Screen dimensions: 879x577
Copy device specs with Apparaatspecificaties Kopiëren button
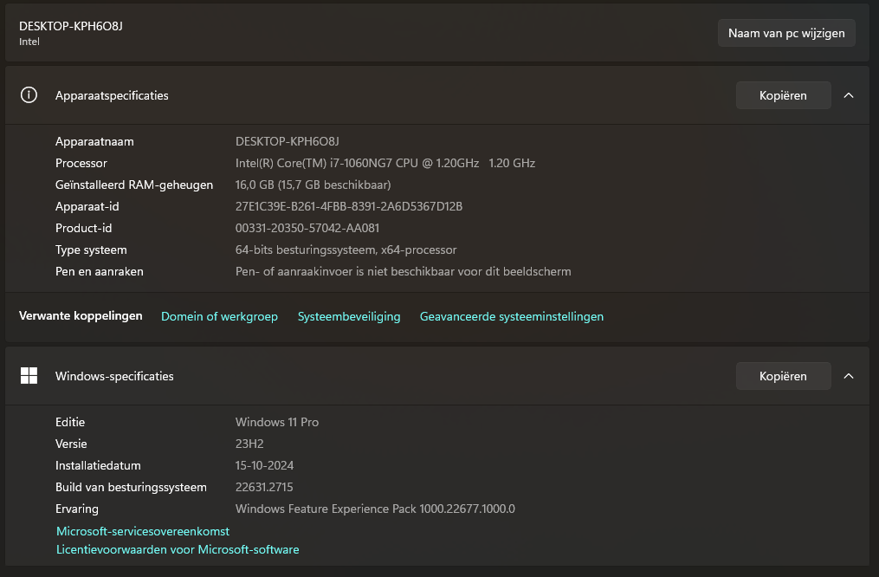tap(783, 95)
